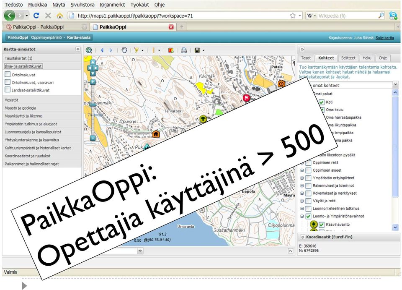Click the Sulje kartta link

coord(384,38)
